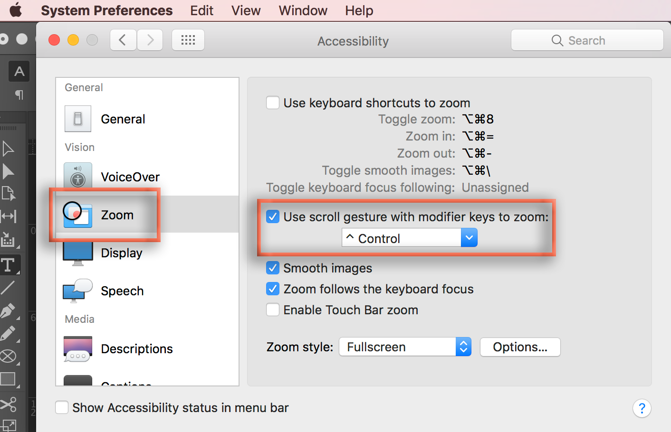671x432 pixels.
Task: Toggle Show Accessibility status in menu bar
Action: 62,408
